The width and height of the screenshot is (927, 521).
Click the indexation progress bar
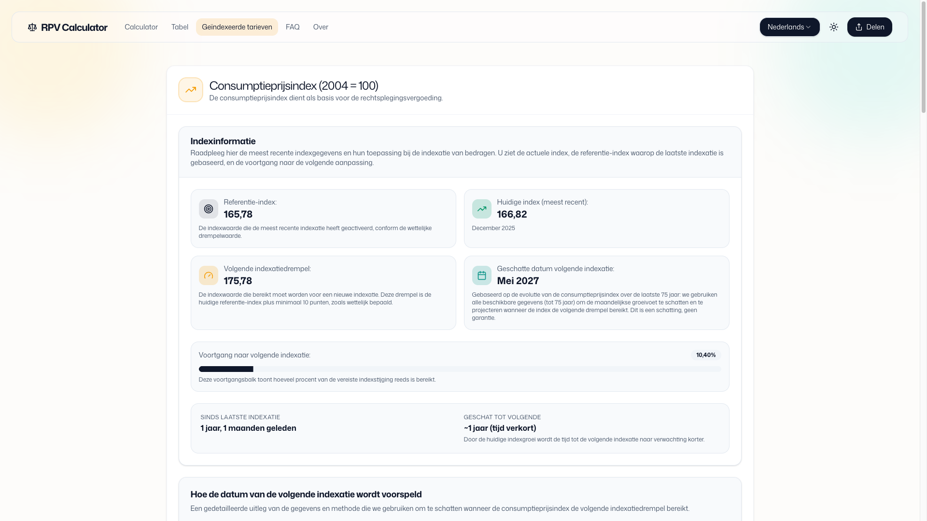click(459, 369)
